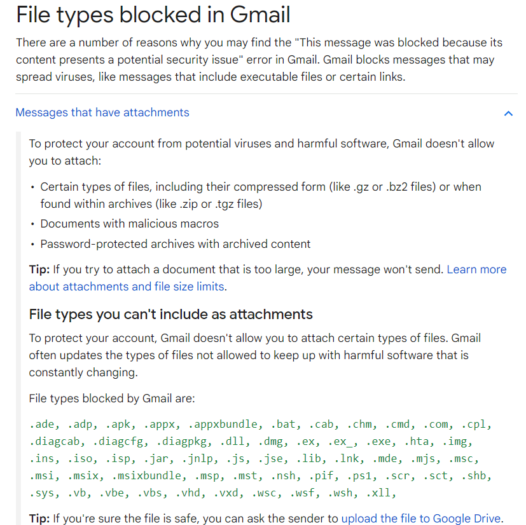Click the '.dmg' extension in the blocked list
This screenshot has width=526, height=525.
click(272, 441)
